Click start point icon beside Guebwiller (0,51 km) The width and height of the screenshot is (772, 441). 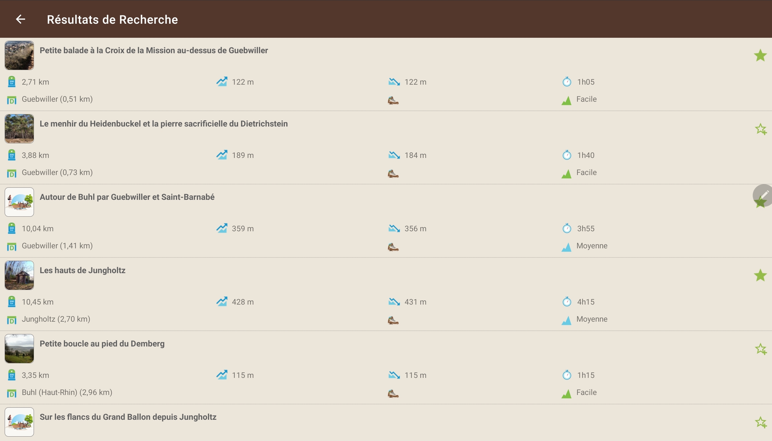coord(12,100)
